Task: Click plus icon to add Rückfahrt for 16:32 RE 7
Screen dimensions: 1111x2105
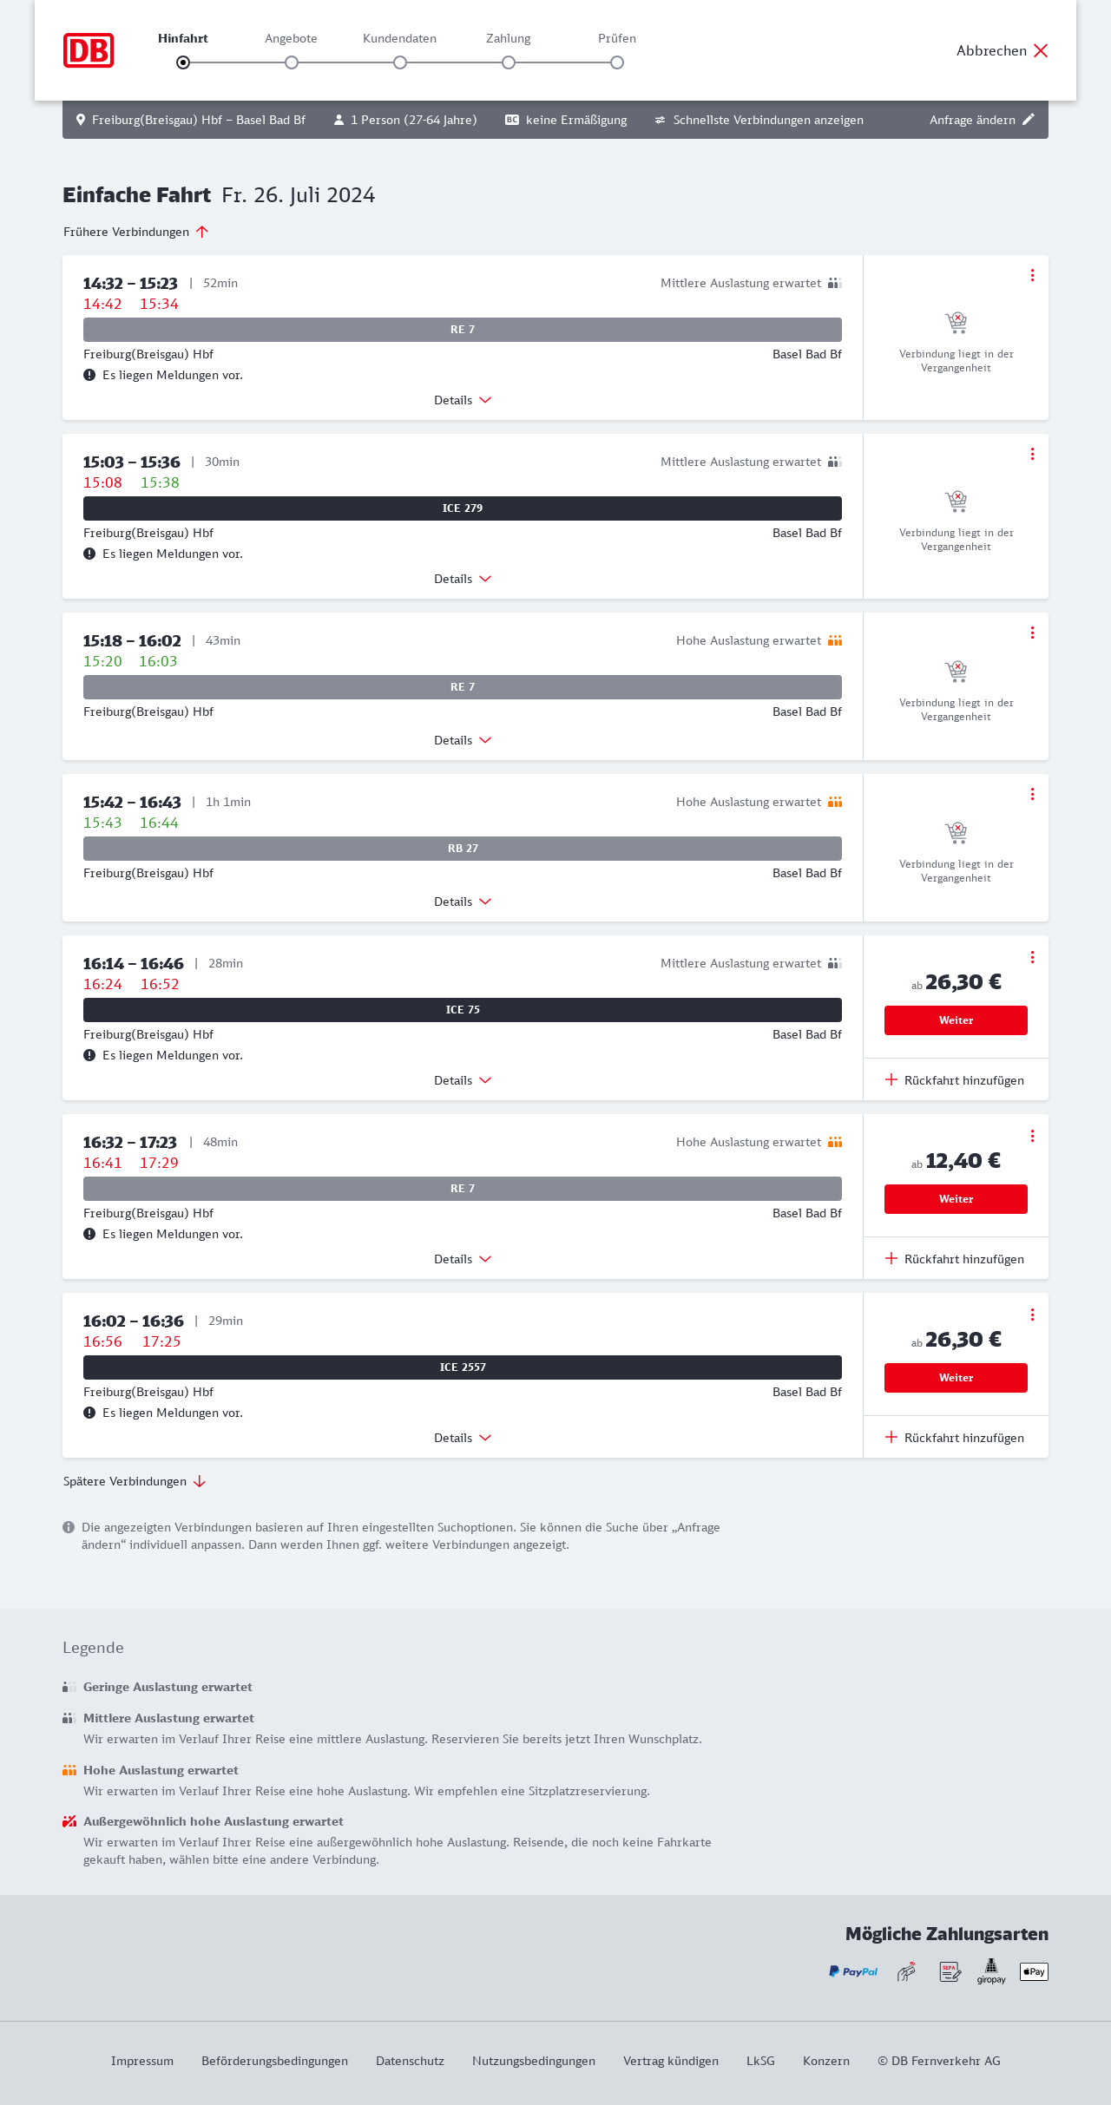Action: click(x=891, y=1258)
